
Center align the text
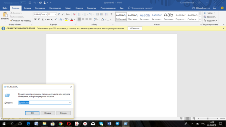[83, 19]
